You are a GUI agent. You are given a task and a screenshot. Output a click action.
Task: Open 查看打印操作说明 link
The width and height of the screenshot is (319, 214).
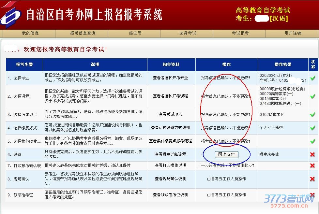point(170,165)
